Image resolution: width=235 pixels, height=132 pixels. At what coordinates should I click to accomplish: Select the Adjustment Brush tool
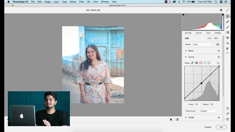(228, 27)
